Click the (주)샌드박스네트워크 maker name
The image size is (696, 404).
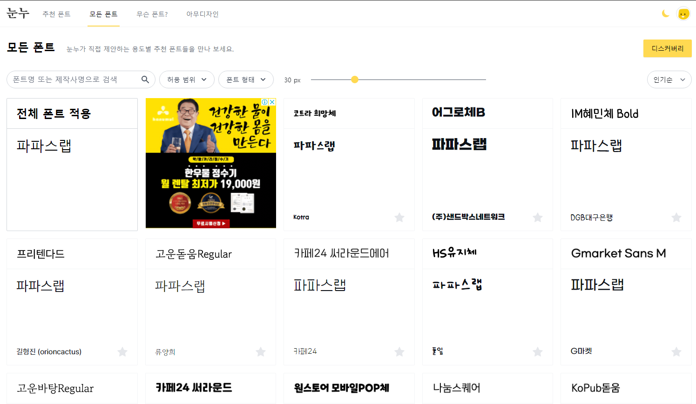pos(468,217)
